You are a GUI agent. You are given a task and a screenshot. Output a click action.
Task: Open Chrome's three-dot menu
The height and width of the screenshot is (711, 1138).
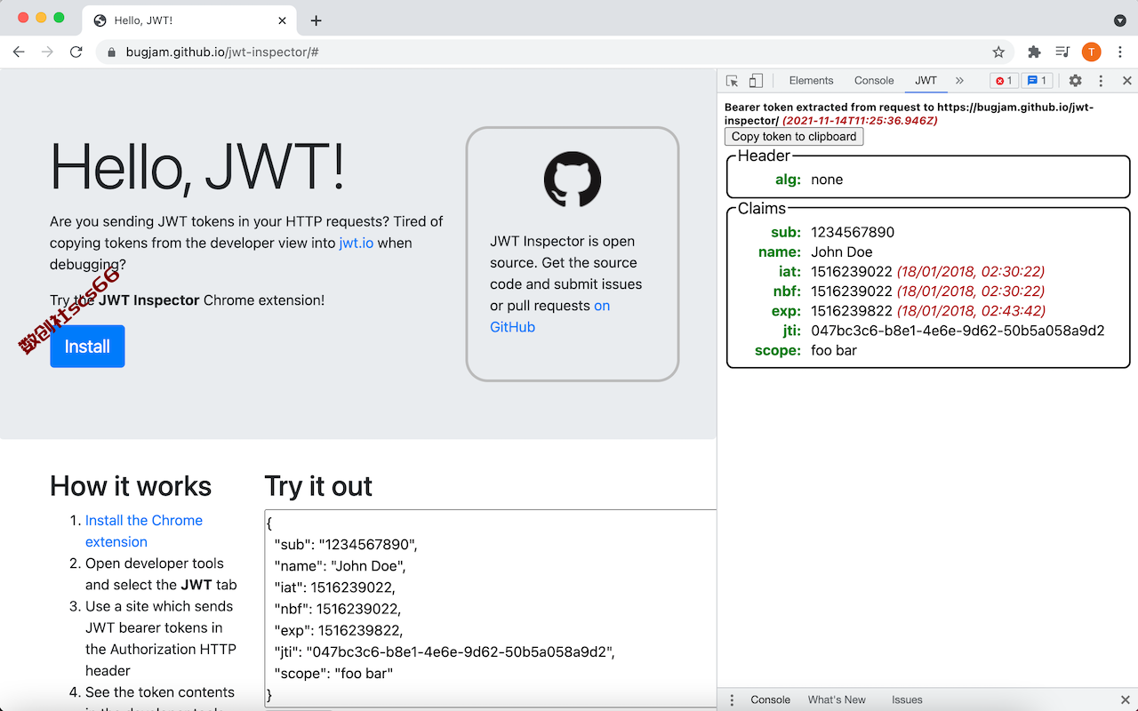point(1120,52)
